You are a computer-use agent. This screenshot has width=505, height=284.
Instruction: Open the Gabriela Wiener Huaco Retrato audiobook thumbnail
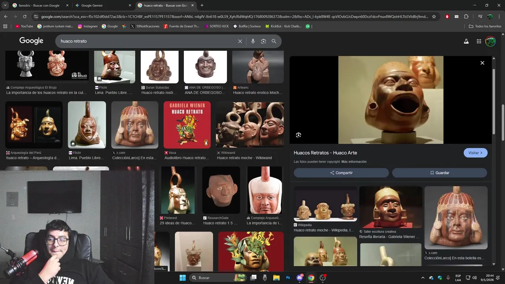(187, 125)
